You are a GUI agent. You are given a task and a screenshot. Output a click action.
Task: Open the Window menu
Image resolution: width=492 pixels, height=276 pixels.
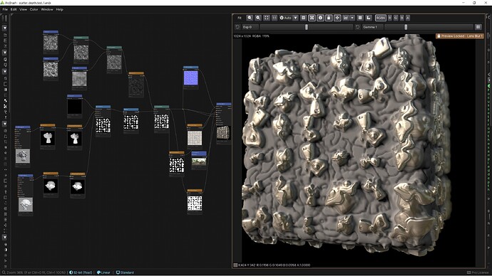(47, 9)
